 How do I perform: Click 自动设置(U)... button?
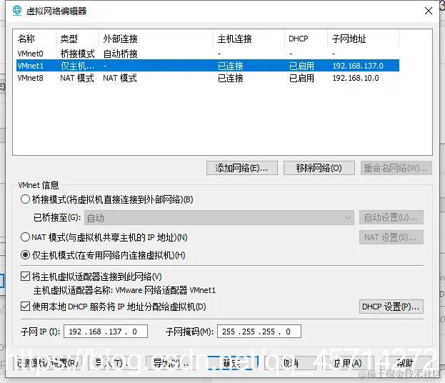391,217
